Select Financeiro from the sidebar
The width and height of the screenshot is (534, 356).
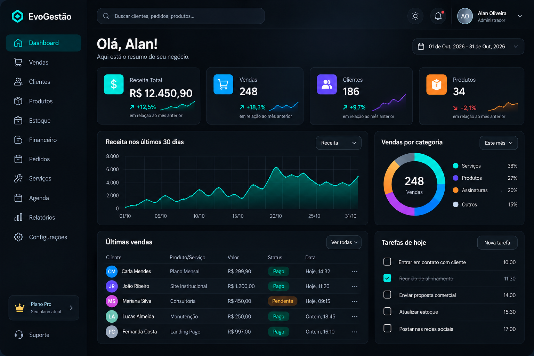[43, 140]
